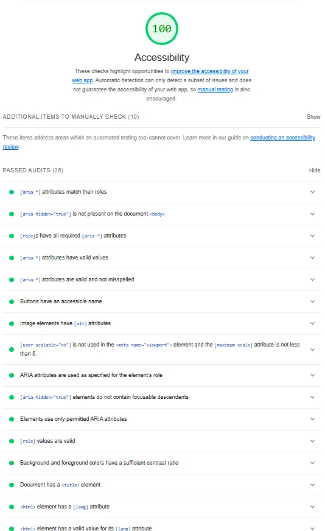This screenshot has width=325, height=531.
Task: Open the 'Elements use only permitted ARIA attributes' audit
Action: pos(162,419)
